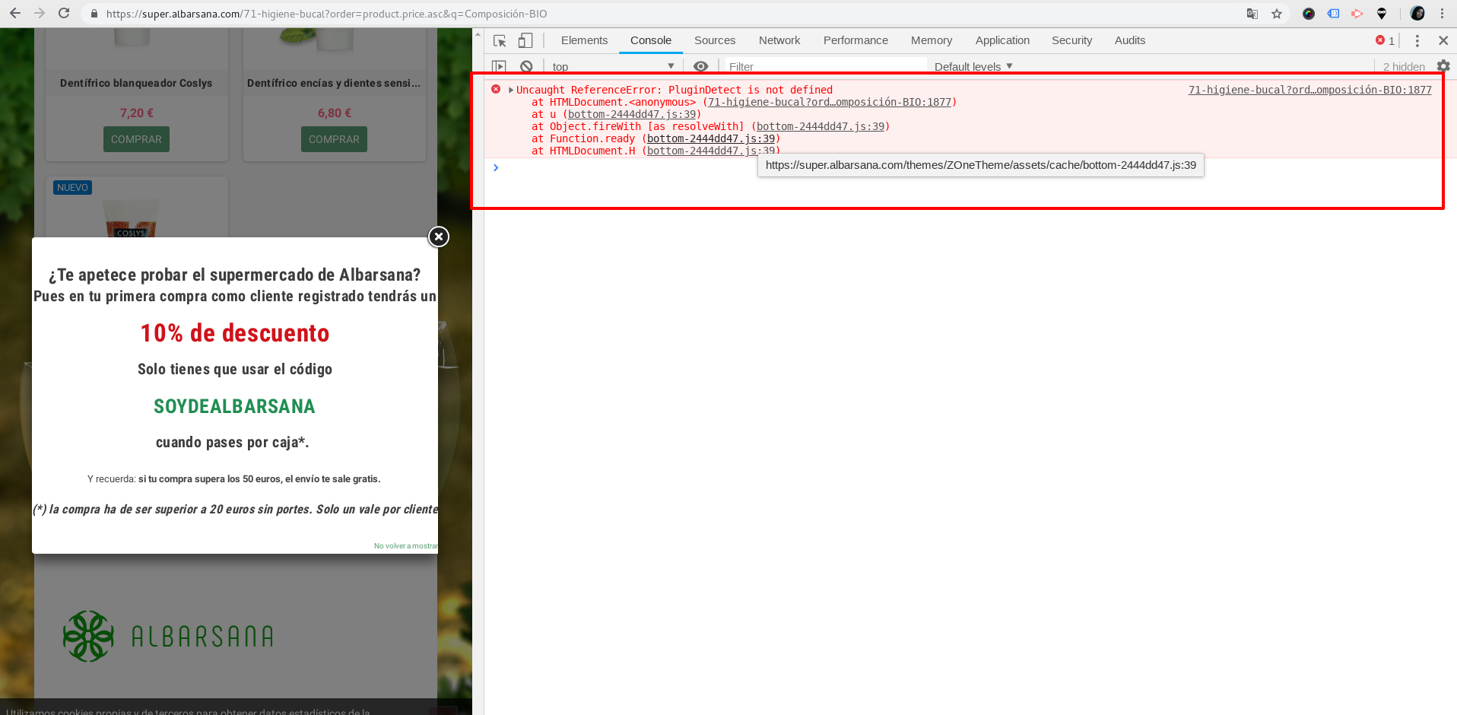Activate the DevTools inspect element picker

pyautogui.click(x=500, y=40)
